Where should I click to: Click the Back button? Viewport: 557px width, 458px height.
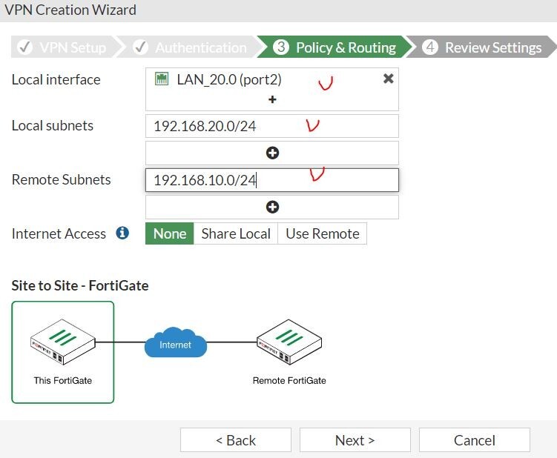(236, 440)
